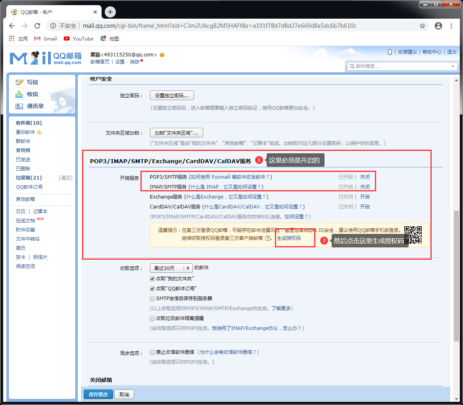Click the orange warning icon beside email address
The height and width of the screenshot is (405, 463).
(162, 55)
